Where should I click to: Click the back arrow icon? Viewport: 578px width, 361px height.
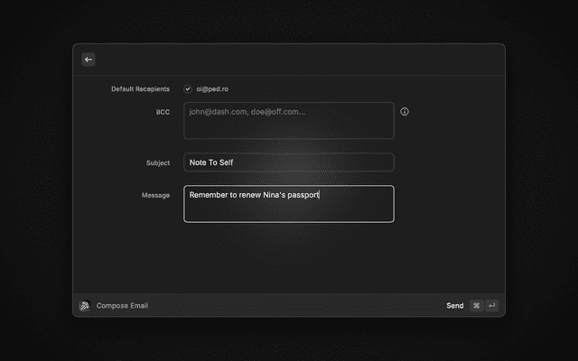[x=89, y=60]
